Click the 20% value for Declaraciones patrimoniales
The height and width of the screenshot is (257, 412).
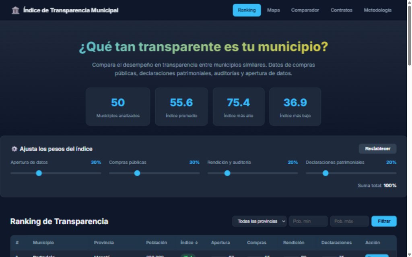pos(391,162)
